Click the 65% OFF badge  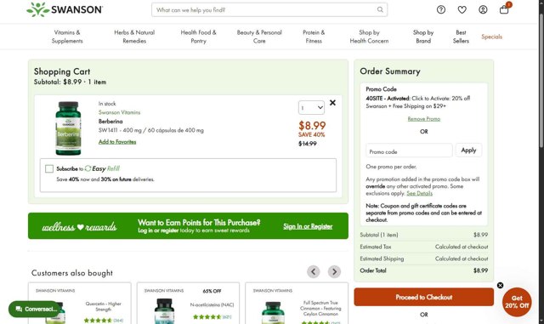coord(212,291)
